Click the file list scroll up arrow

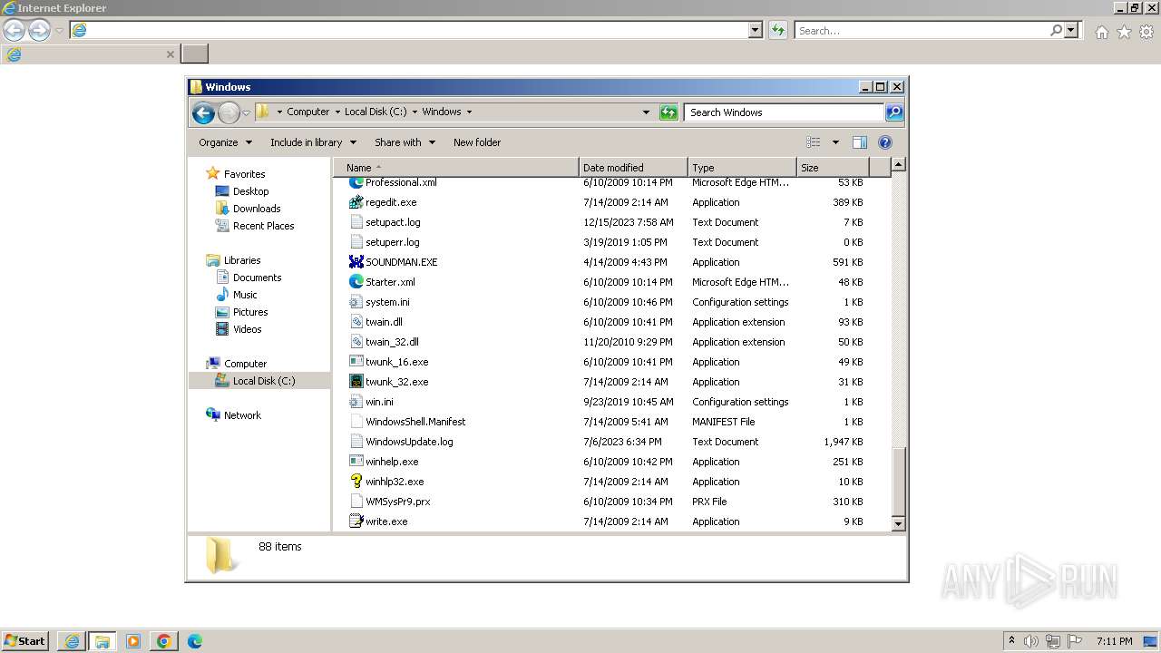898,165
